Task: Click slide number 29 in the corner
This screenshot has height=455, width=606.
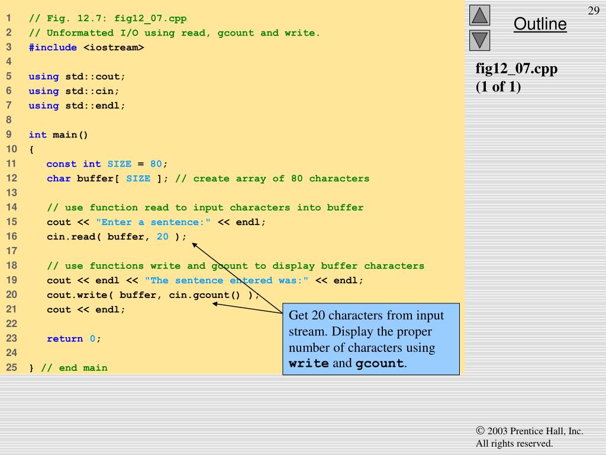Action: click(x=593, y=11)
